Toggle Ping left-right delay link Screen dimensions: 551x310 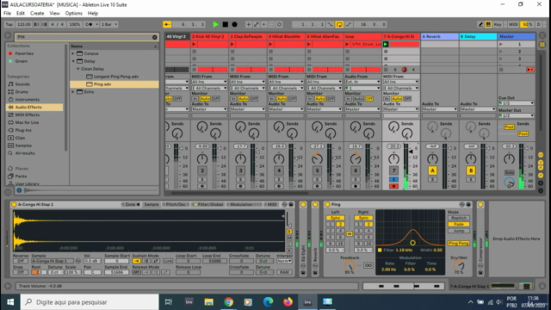(x=350, y=233)
